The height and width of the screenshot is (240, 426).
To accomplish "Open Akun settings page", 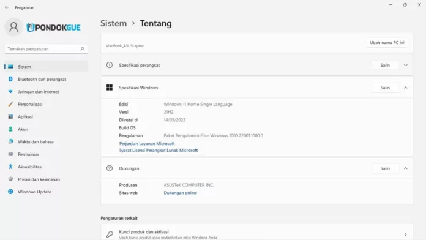I will pos(46,129).
